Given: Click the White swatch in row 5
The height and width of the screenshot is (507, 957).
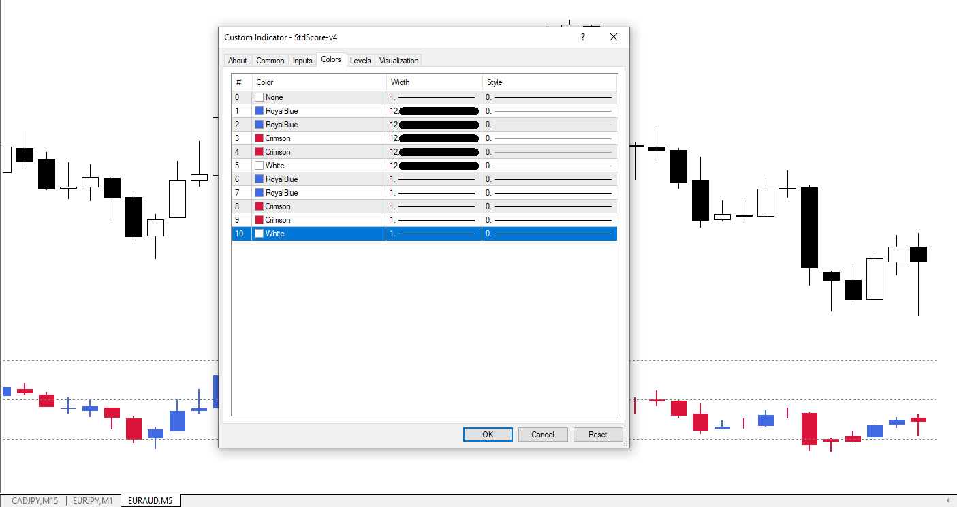Looking at the screenshot, I should coord(259,166).
